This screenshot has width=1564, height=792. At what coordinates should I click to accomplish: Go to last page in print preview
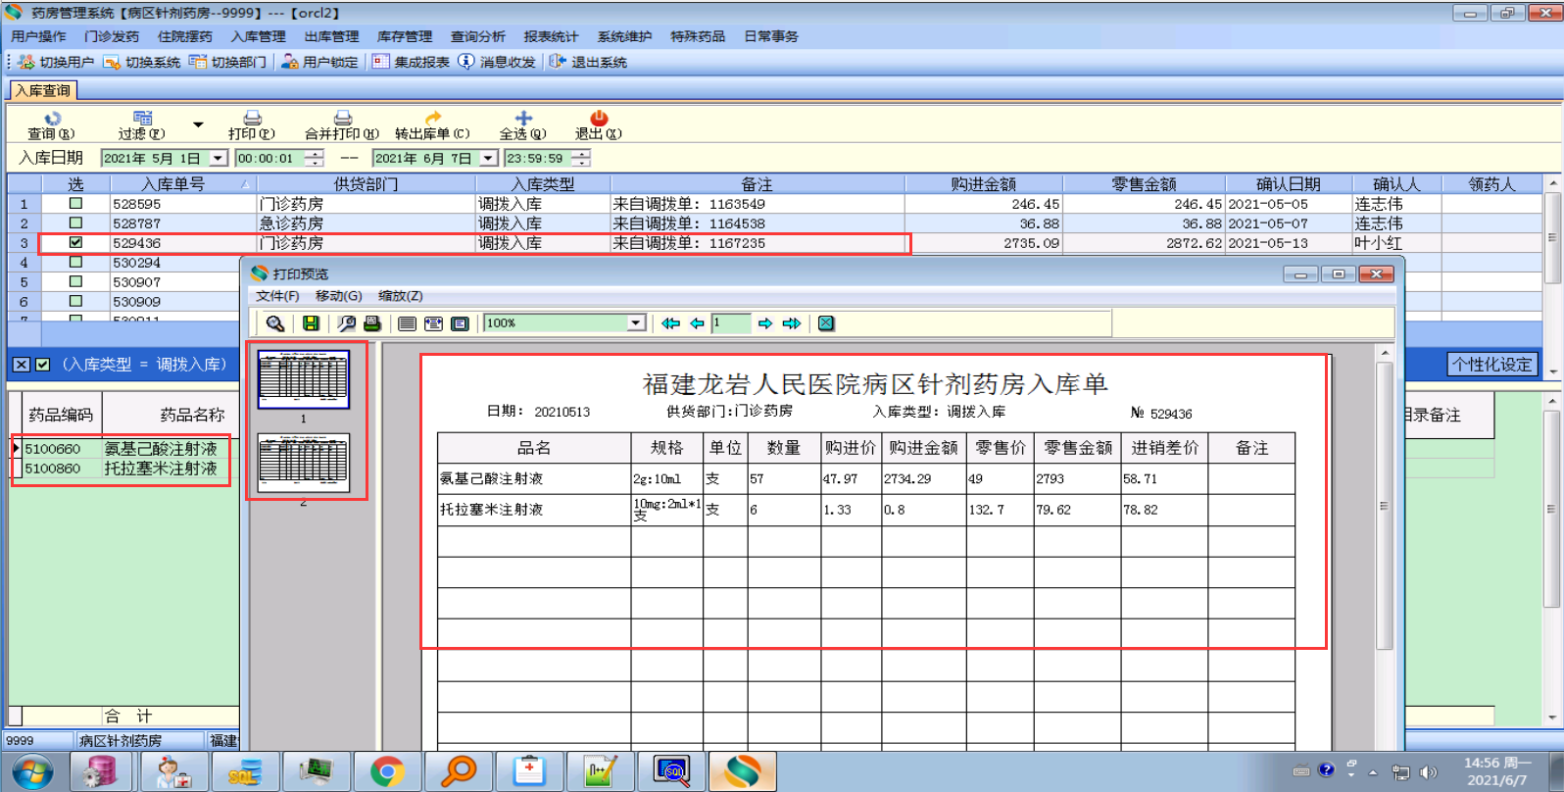[x=791, y=323]
